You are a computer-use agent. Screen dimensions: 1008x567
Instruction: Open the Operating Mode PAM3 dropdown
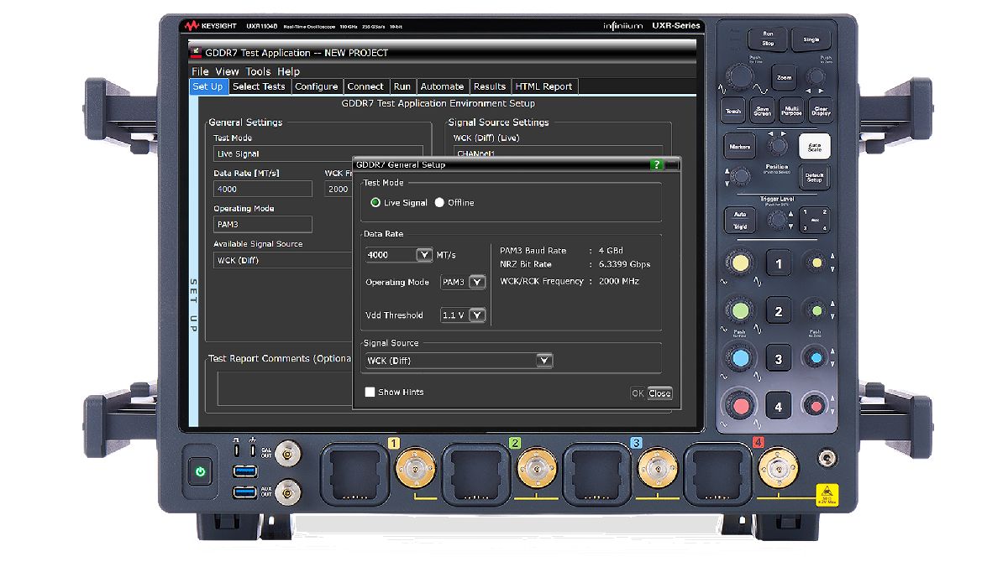479,283
